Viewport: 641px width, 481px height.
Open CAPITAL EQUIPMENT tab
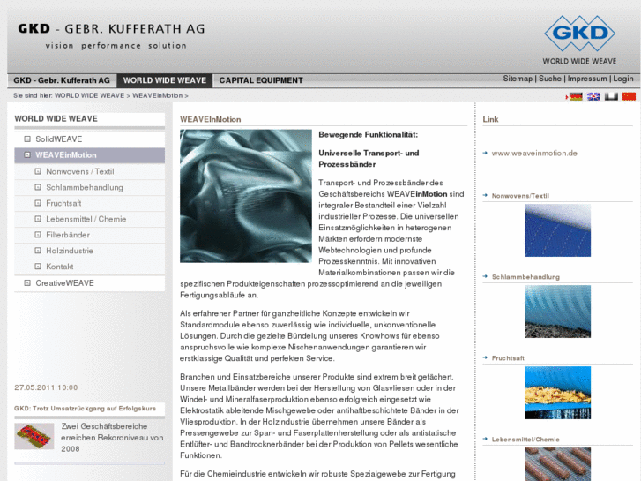click(261, 80)
